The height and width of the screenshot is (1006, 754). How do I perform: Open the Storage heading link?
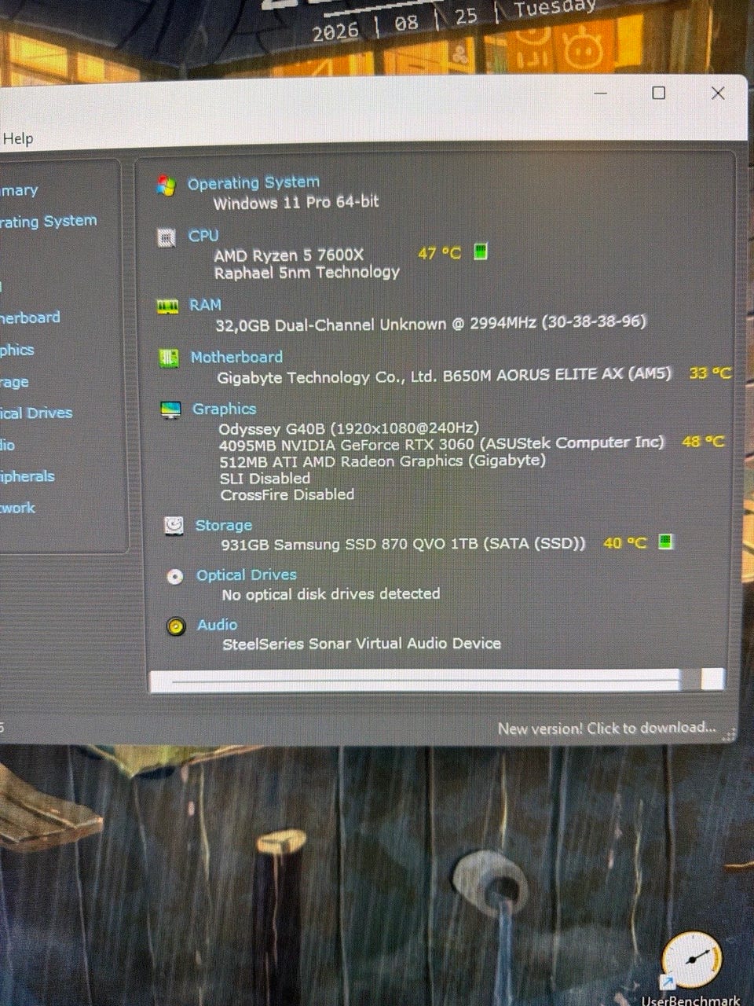coord(224,525)
